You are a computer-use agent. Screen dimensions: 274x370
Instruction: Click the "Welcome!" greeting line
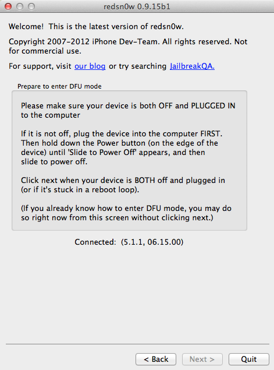(96, 26)
